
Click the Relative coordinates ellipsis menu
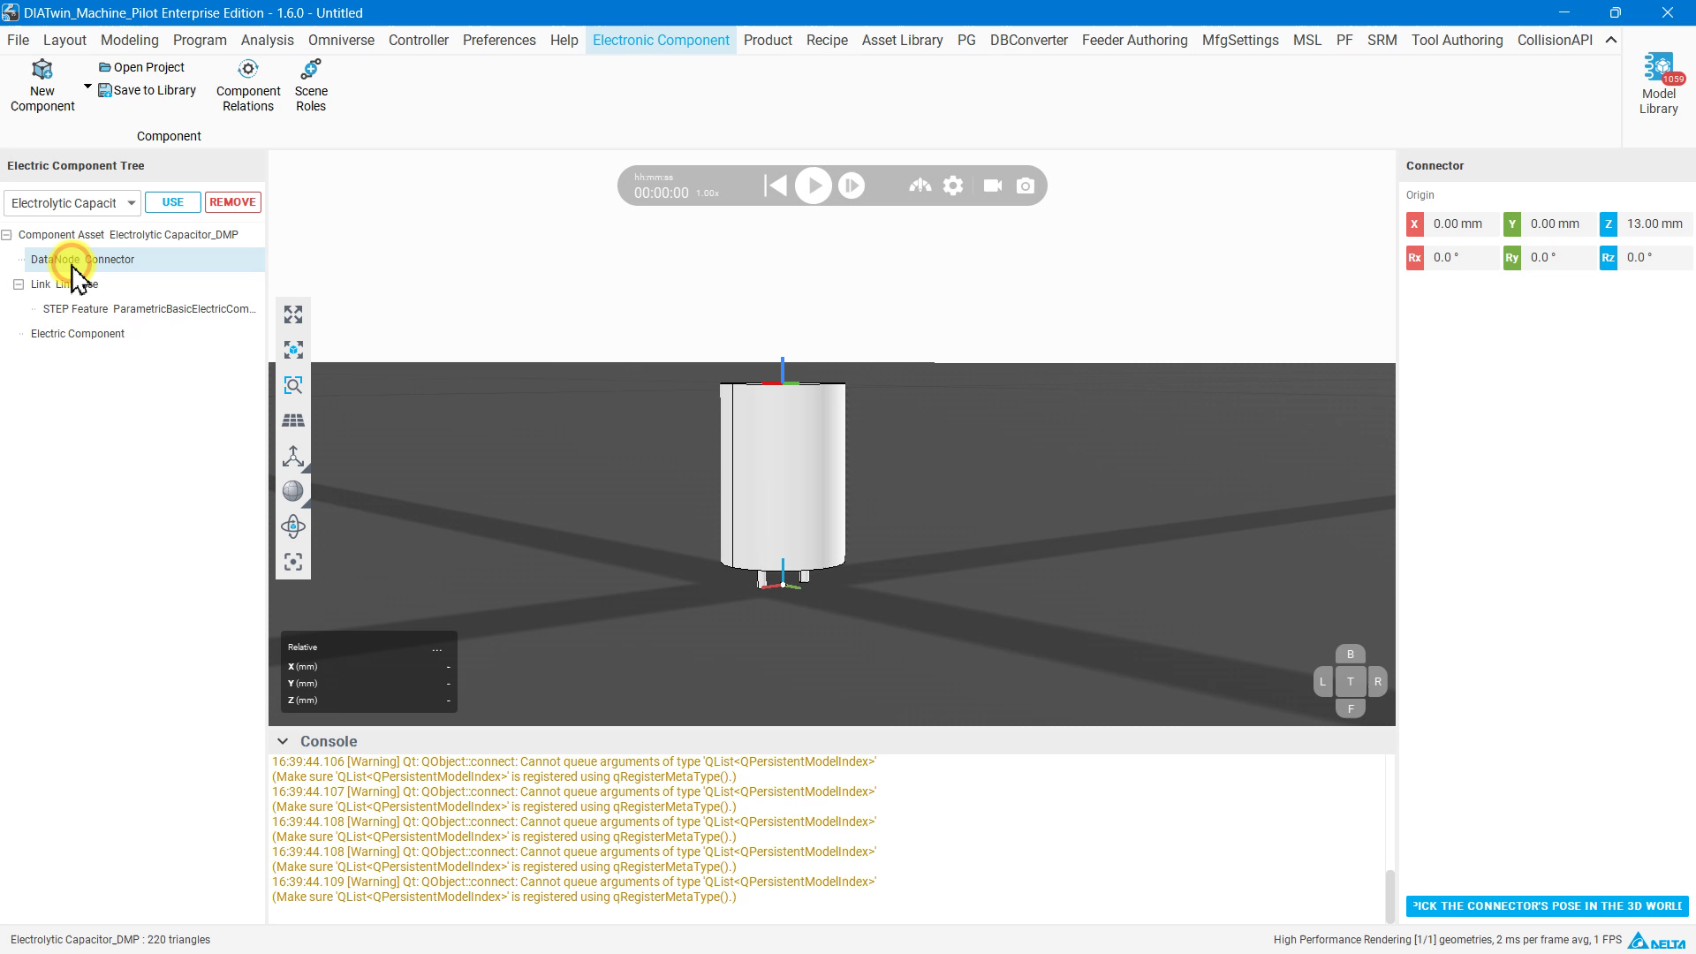tap(437, 648)
